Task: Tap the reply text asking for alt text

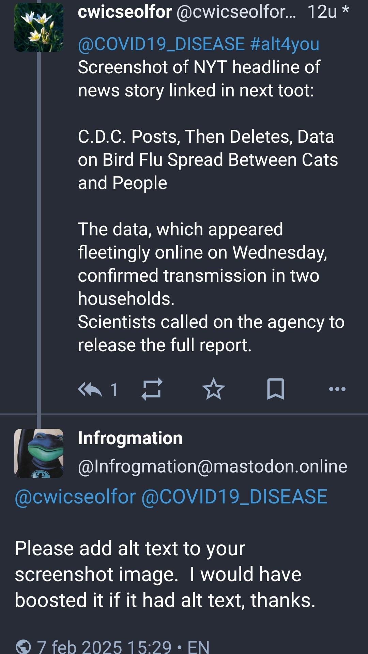Action: (165, 574)
